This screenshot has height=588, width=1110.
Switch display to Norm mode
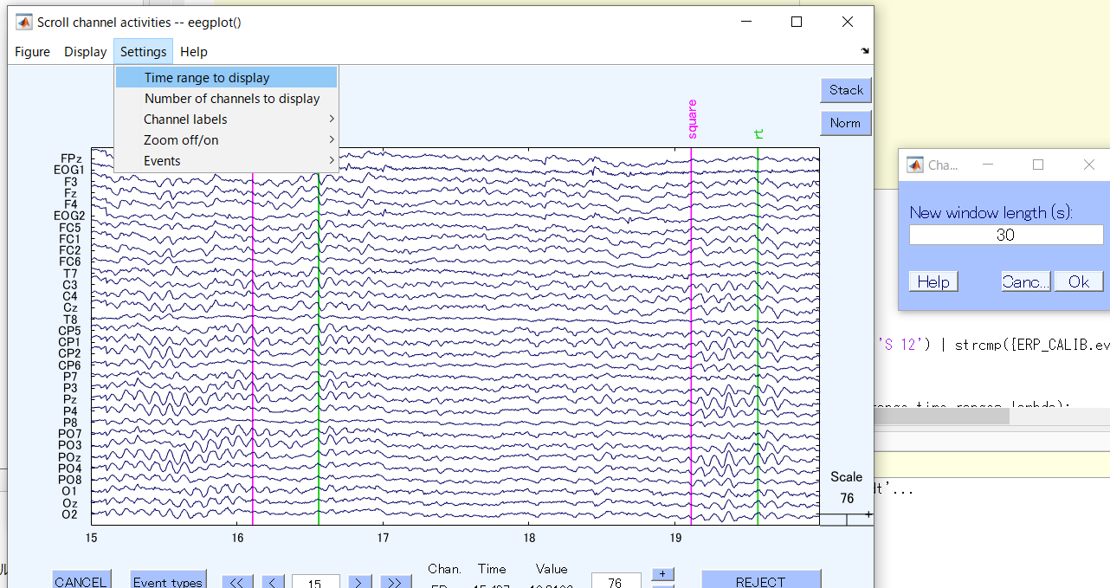point(845,122)
